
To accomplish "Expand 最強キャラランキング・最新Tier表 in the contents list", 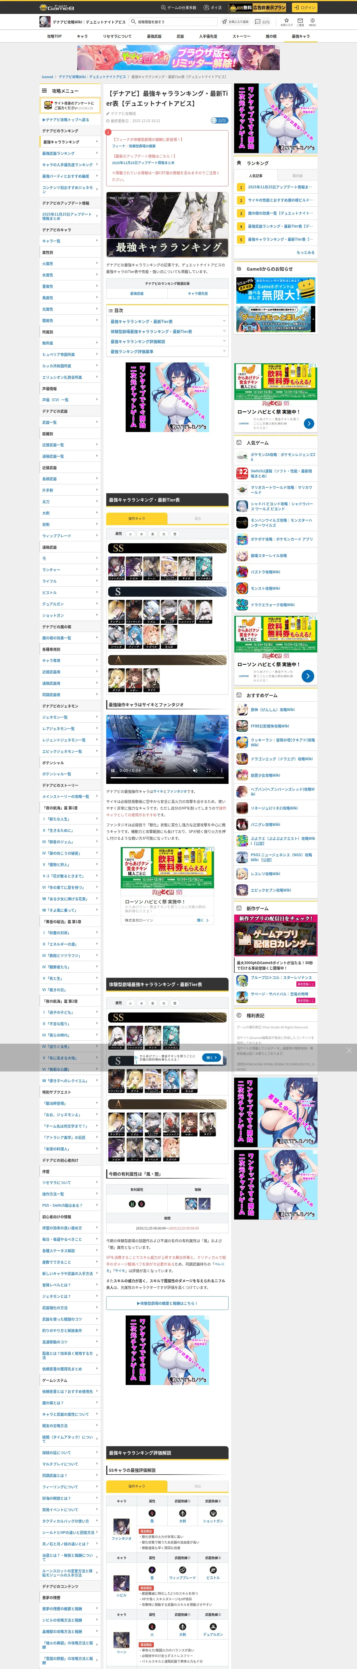I will 167,321.
